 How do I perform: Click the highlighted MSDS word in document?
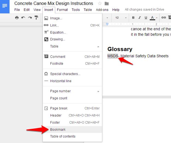[113, 56]
